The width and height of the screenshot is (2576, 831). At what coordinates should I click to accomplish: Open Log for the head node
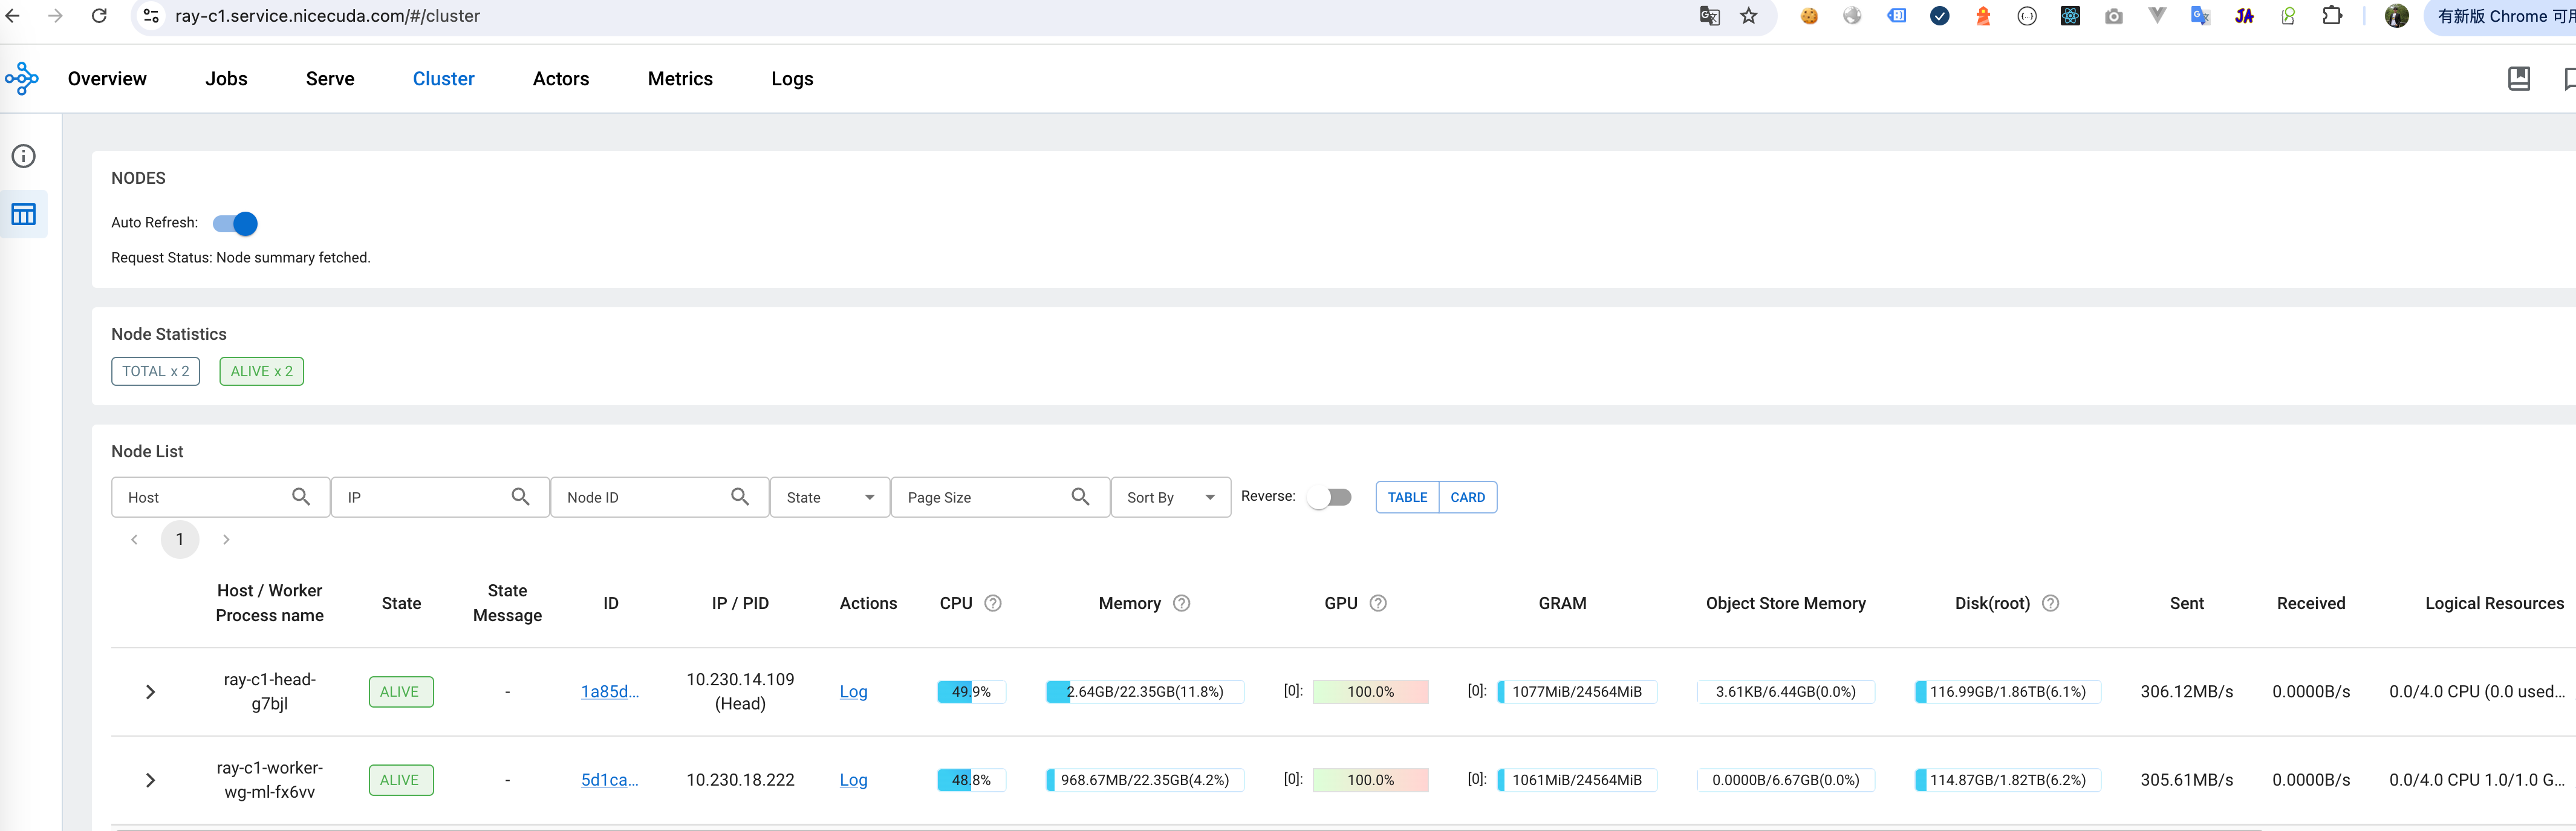pyautogui.click(x=853, y=691)
